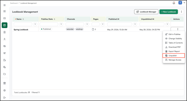The width and height of the screenshot is (187, 101).
Task: Open the invoice document icon in the sidebar
Action: tap(4, 32)
